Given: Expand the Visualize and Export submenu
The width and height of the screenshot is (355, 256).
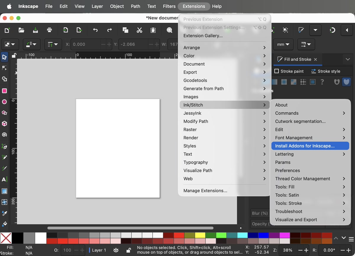Looking at the screenshot, I should [x=310, y=220].
